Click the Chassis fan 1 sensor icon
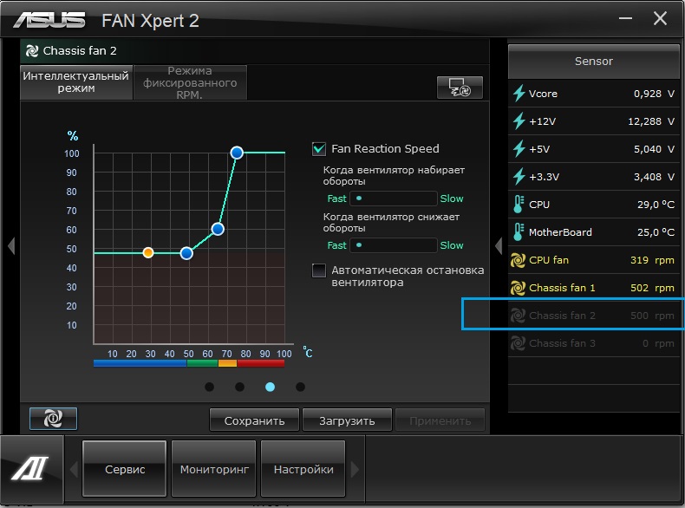 (519, 288)
